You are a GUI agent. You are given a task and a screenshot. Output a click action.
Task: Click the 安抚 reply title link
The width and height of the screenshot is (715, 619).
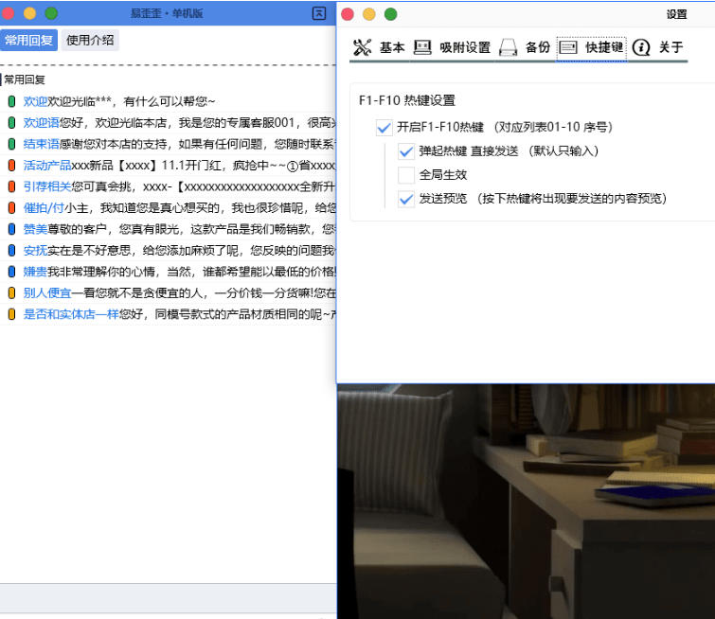coord(35,250)
